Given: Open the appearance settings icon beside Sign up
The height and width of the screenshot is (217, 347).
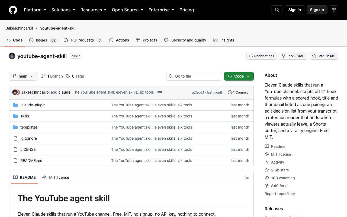Looking at the screenshot, I should point(334,10).
